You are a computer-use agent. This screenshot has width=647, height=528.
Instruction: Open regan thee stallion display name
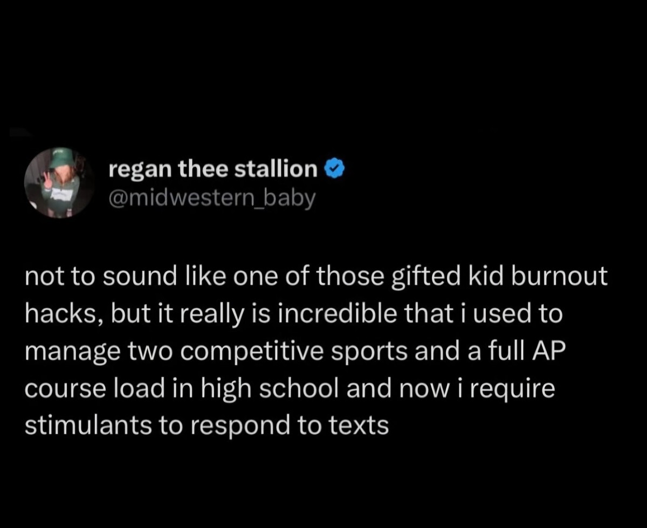[213, 170]
